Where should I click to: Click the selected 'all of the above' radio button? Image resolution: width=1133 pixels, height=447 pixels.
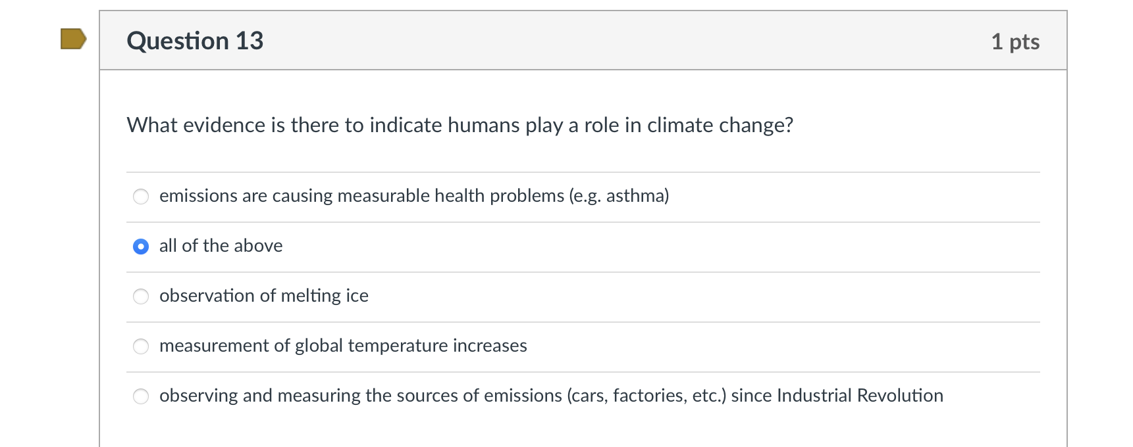click(141, 247)
